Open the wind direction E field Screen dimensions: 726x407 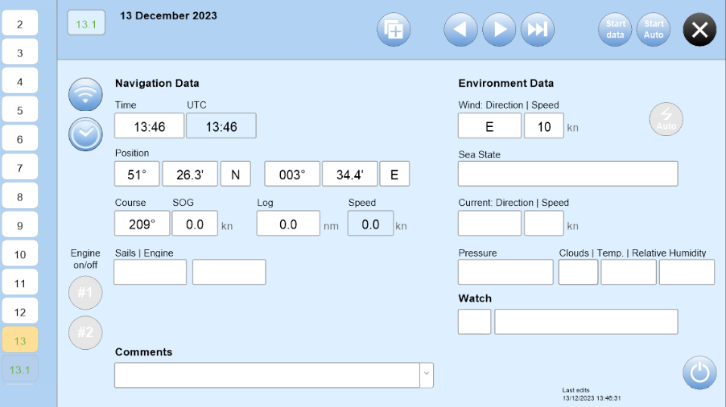tap(489, 125)
